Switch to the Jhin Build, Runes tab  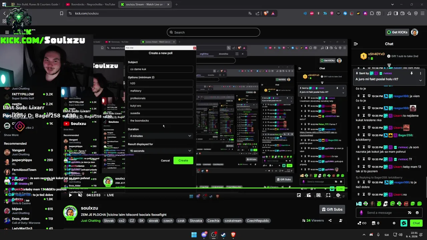pos(35,4)
